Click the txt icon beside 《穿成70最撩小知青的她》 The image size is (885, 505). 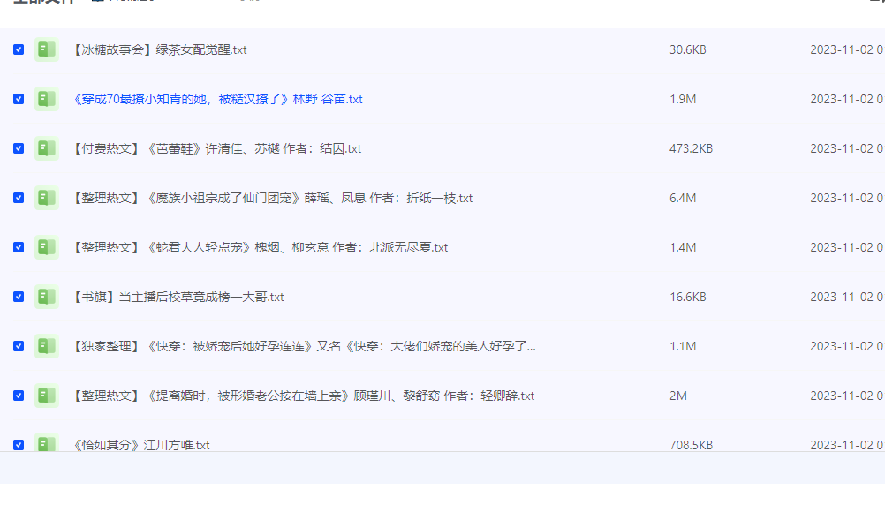point(46,100)
